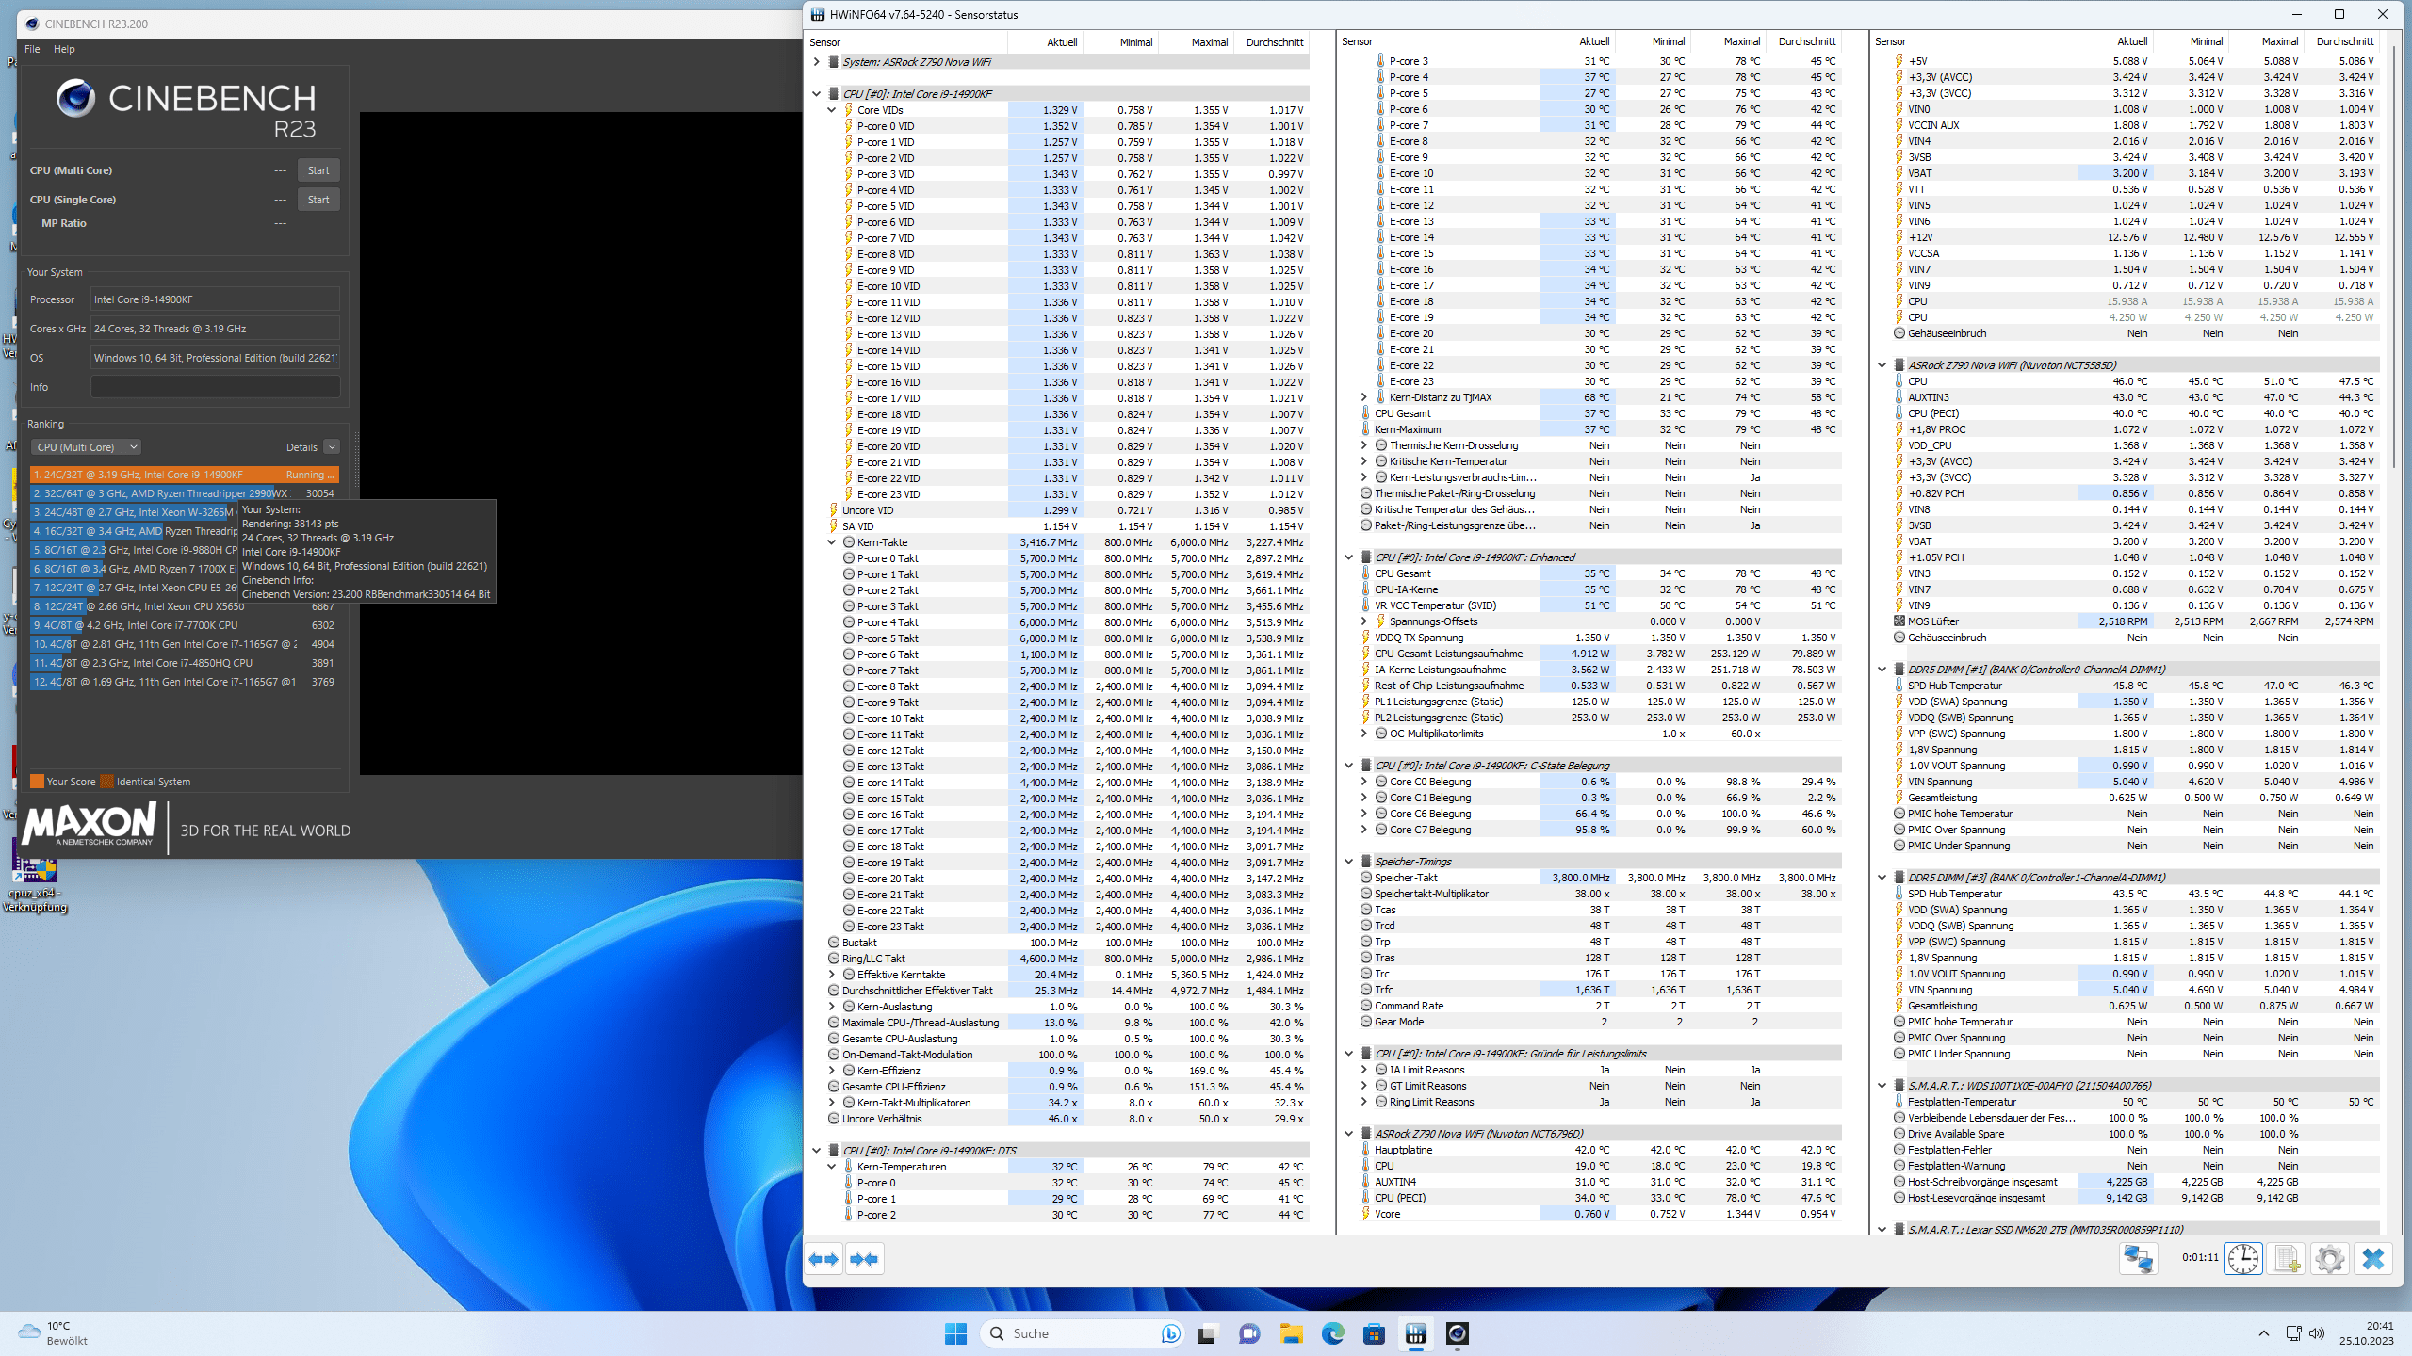The width and height of the screenshot is (2412, 1356).
Task: Select the PL1 Leistungsgrenze (Static) row
Action: point(1600,702)
